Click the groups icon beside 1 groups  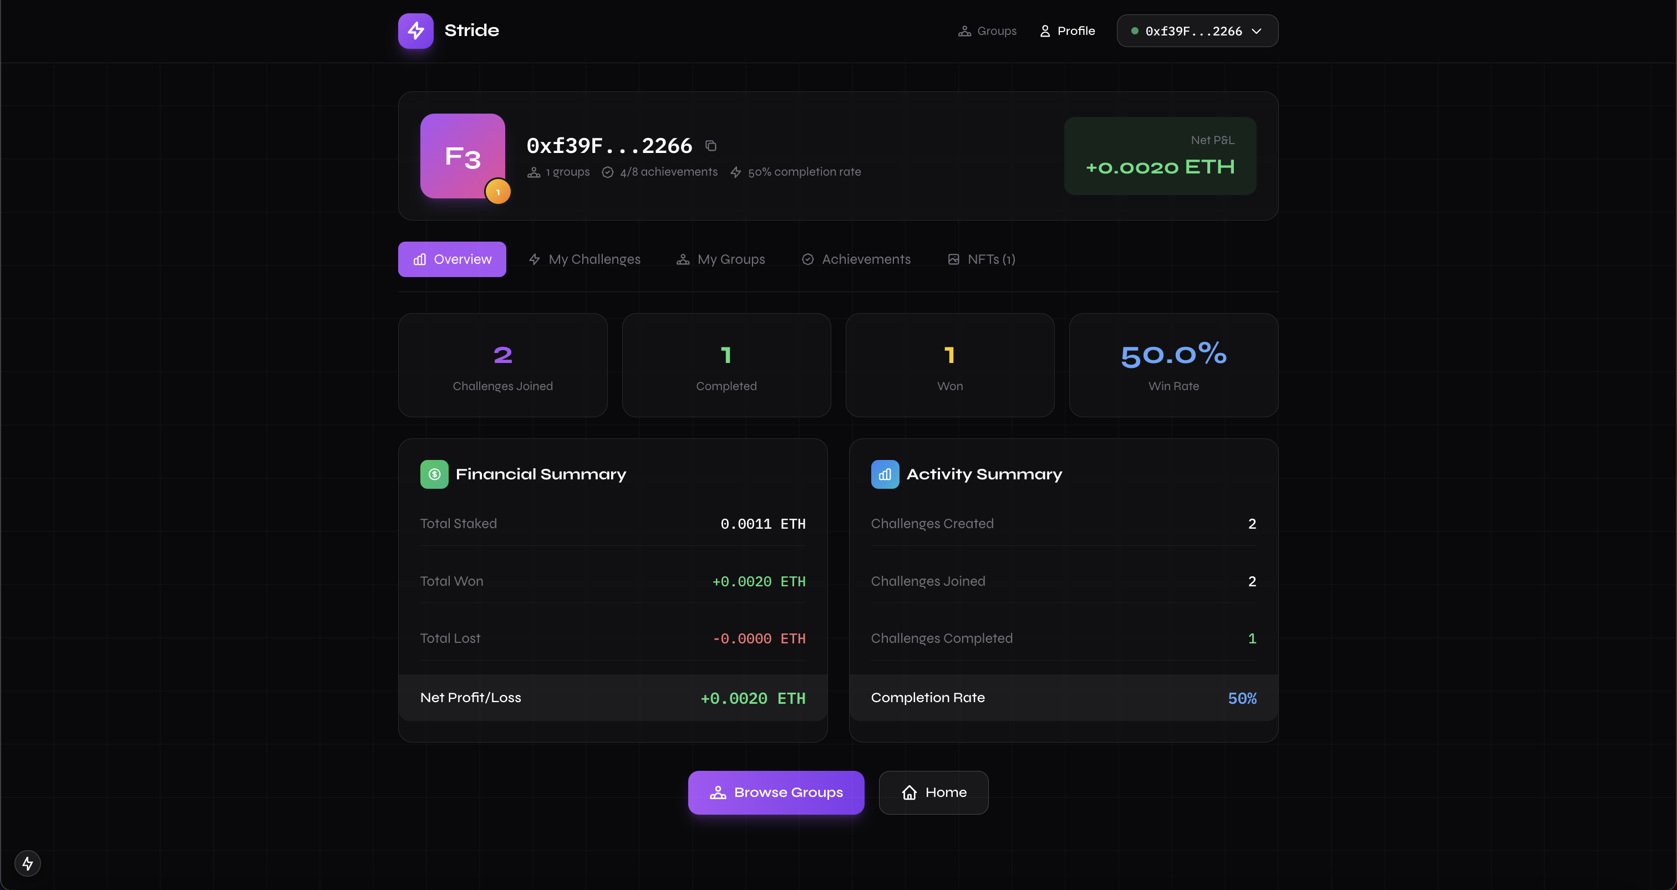[534, 172]
